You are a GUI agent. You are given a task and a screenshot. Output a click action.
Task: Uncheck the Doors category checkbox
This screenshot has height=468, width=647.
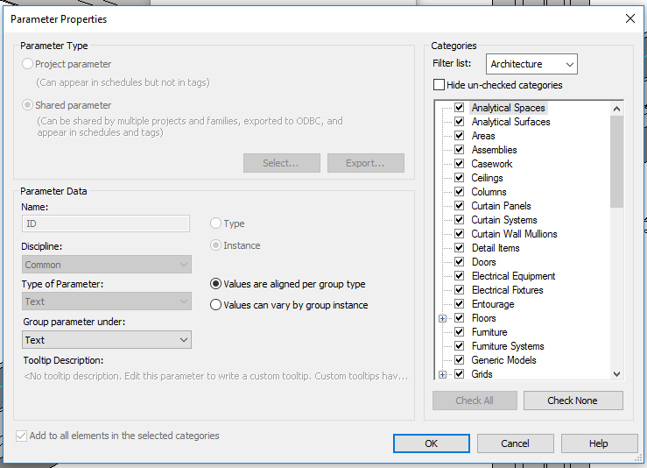[459, 262]
